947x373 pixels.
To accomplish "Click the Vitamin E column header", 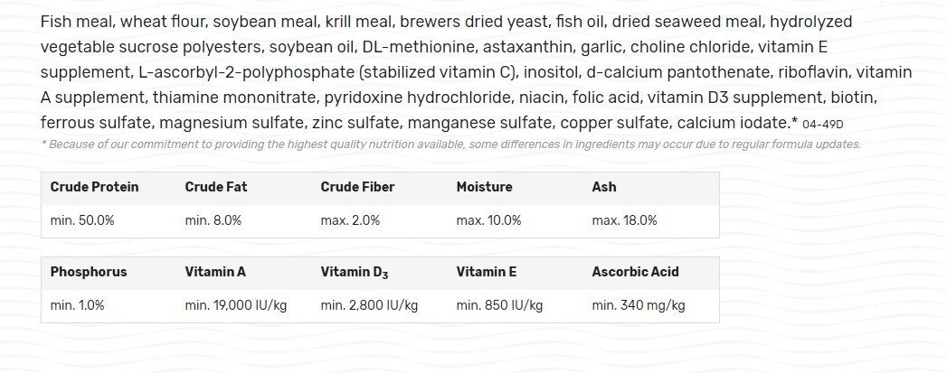I will pos(487,272).
